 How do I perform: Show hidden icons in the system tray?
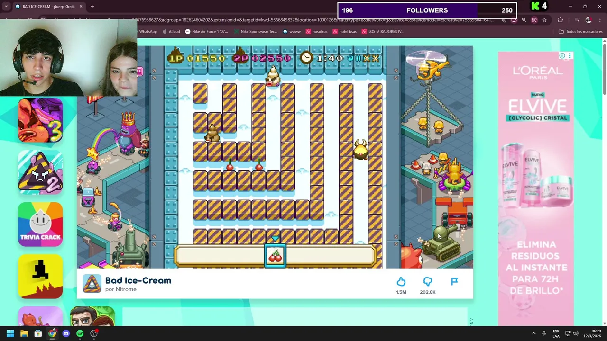pyautogui.click(x=534, y=334)
